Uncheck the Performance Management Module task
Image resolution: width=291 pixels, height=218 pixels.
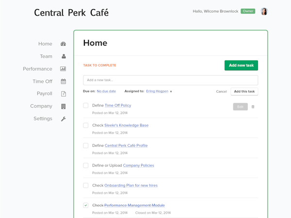coord(86,205)
